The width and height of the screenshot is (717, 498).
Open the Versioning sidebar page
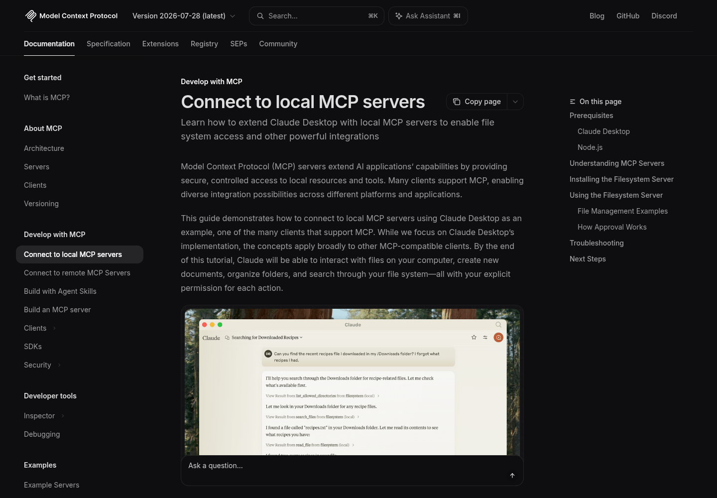41,204
